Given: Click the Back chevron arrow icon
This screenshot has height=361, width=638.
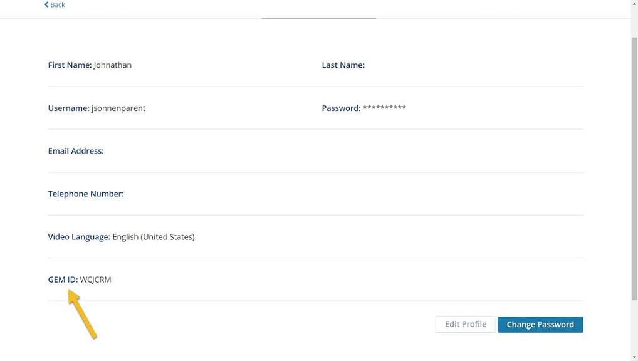Looking at the screenshot, I should [x=46, y=4].
